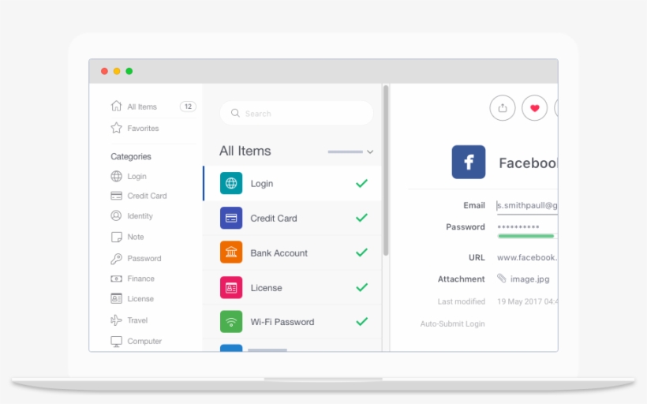This screenshot has width=647, height=404.
Task: Click the Search input field
Action: click(x=304, y=114)
